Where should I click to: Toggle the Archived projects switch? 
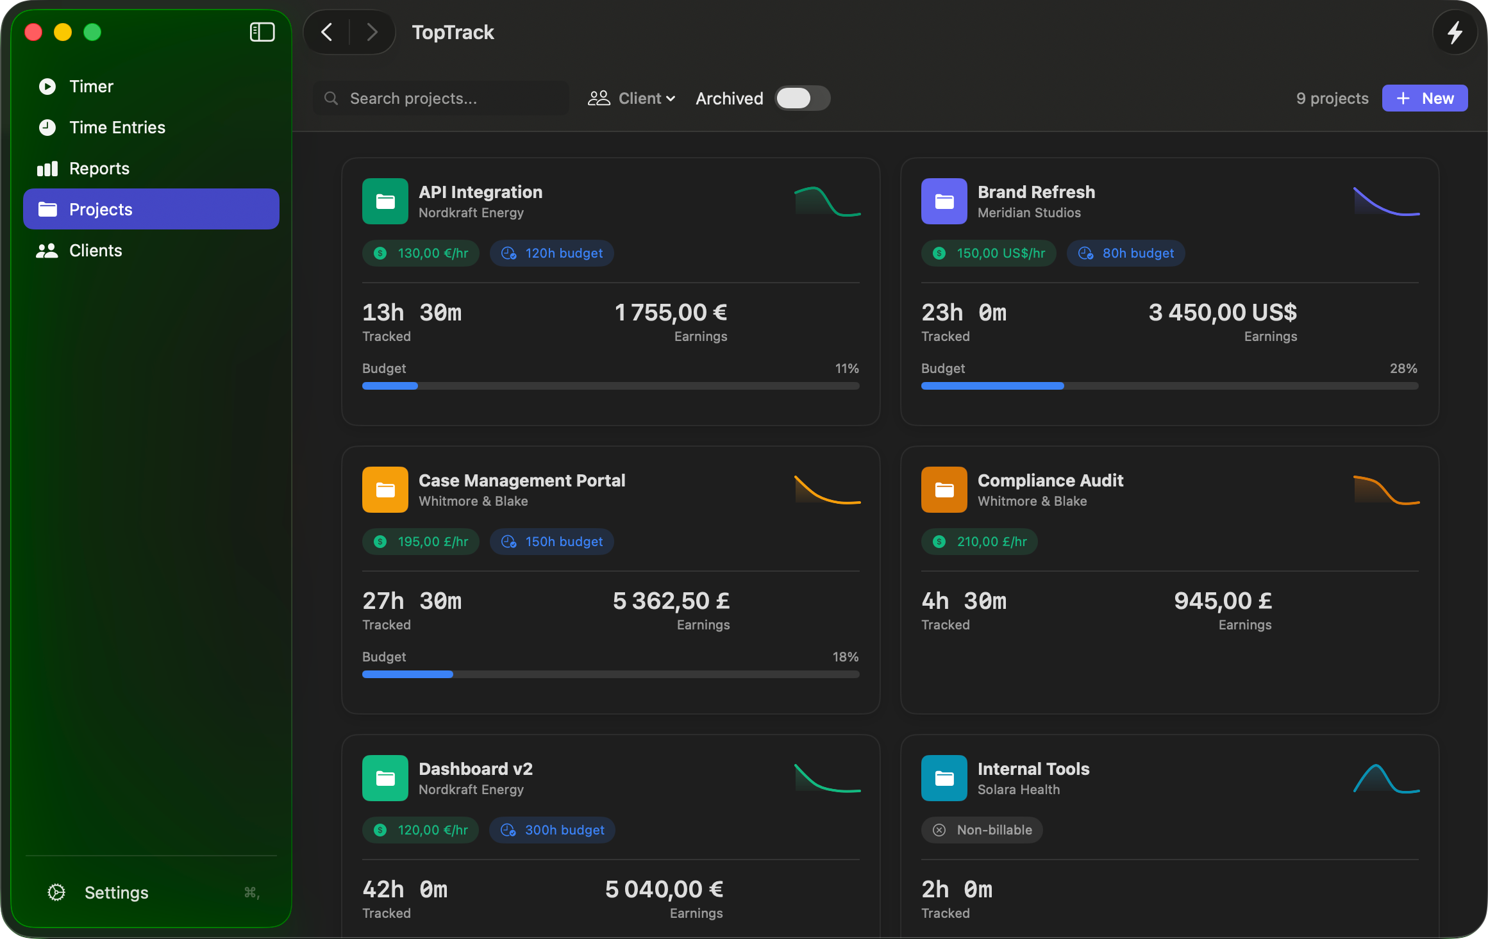802,98
